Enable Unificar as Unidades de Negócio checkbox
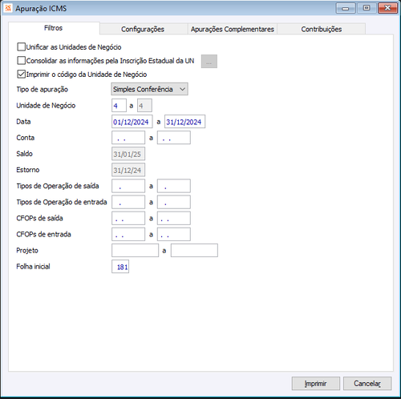The image size is (401, 399). click(x=21, y=47)
